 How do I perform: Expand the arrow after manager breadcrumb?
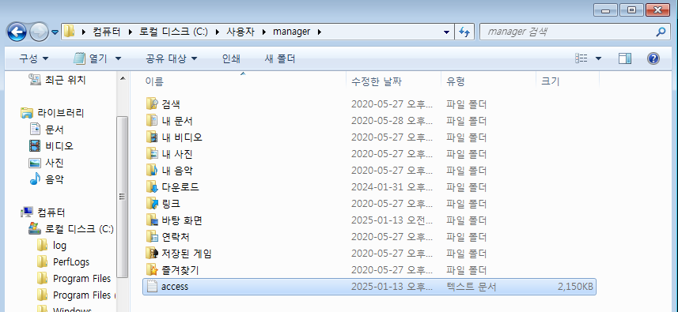click(x=320, y=32)
